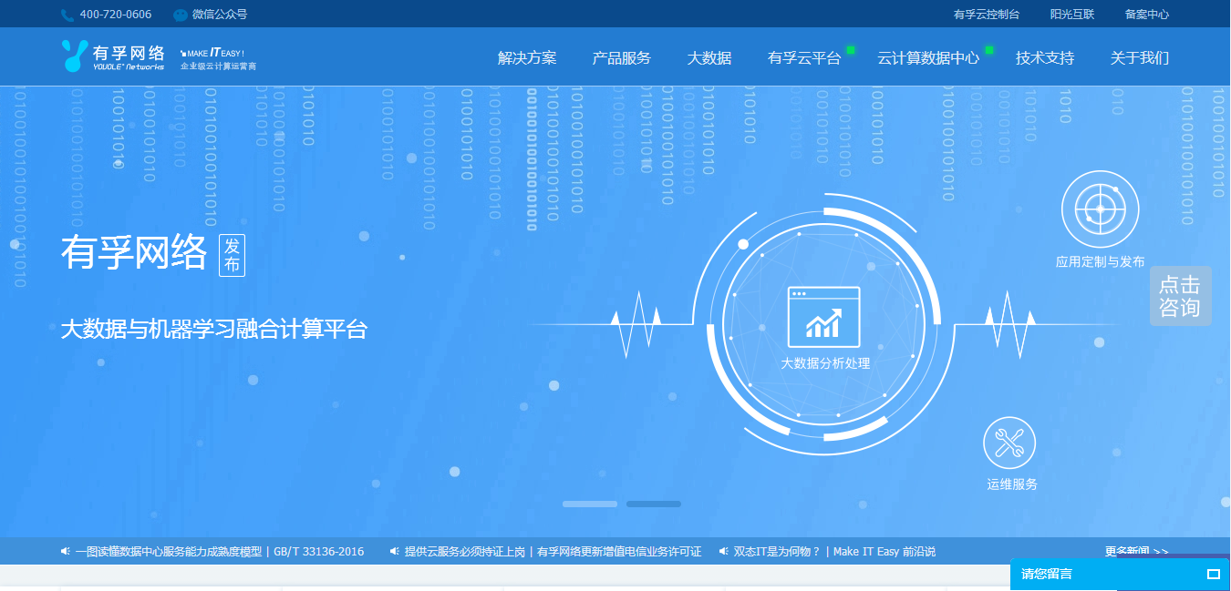Click the 大数据分析处理 chart icon

coord(823,317)
